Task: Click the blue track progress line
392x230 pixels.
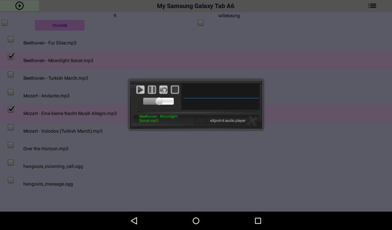Action: pyautogui.click(x=221, y=98)
